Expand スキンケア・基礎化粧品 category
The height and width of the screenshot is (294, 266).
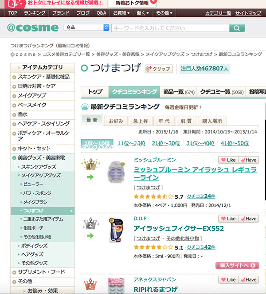(x=43, y=77)
